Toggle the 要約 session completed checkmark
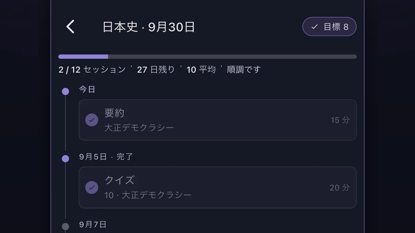The height and width of the screenshot is (233, 415). (x=92, y=120)
